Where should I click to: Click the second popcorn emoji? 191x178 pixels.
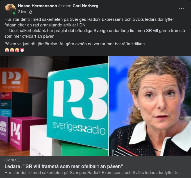(12, 50)
